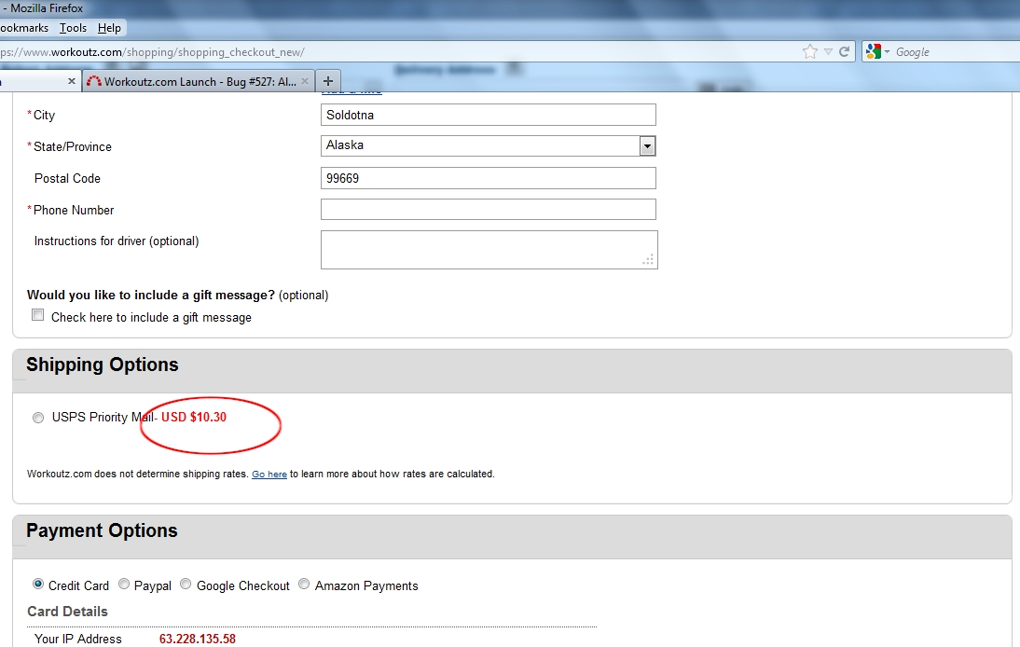Open a new tab with plus button
The height and width of the screenshot is (647, 1020).
pos(328,81)
